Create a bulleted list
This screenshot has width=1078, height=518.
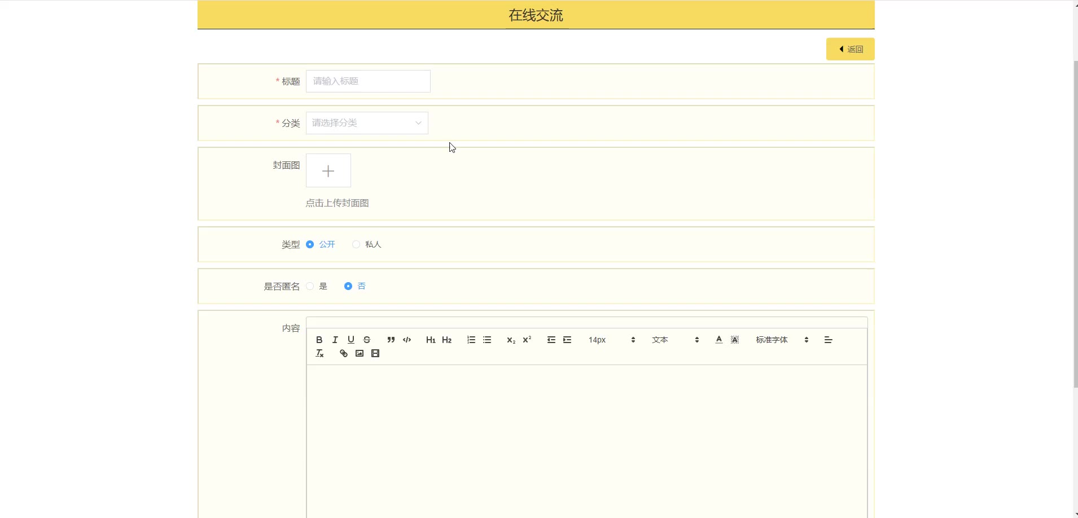tap(487, 340)
